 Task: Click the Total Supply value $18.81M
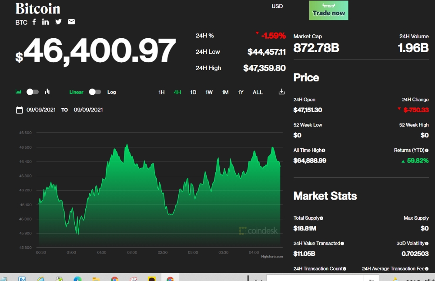305,228
